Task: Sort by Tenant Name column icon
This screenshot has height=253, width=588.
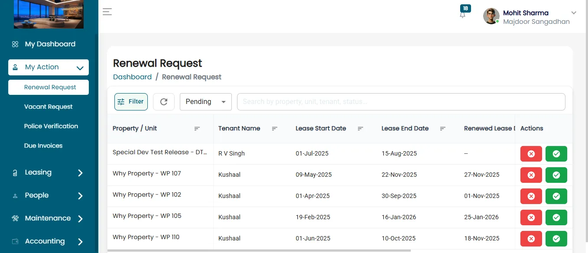Action: pyautogui.click(x=274, y=129)
